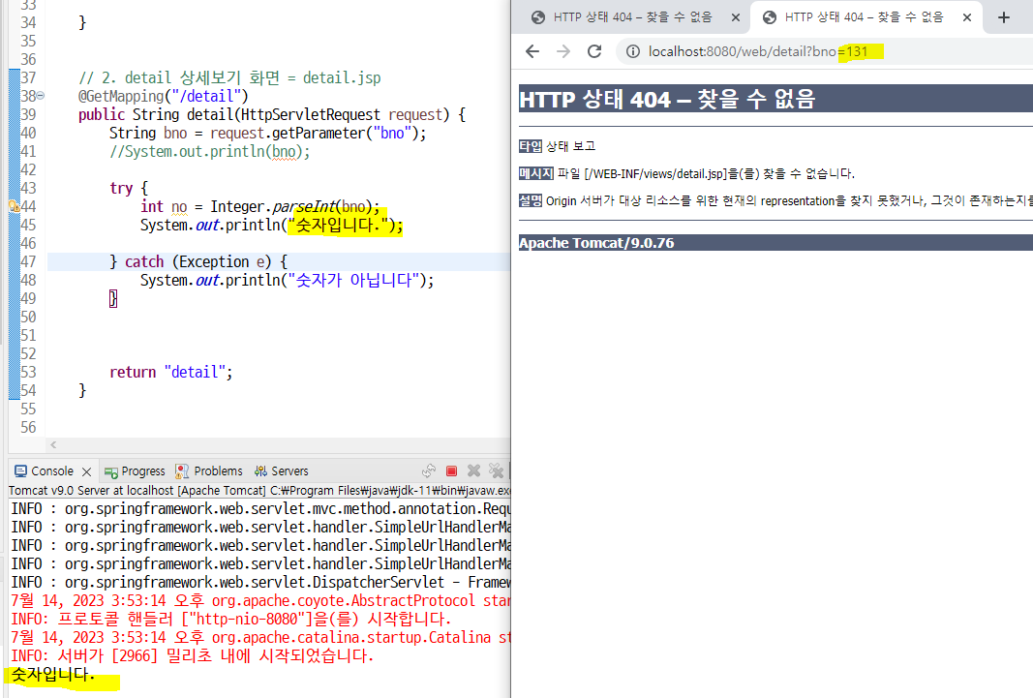Click the closing brace on line 49
This screenshot has height=698, width=1033.
tap(113, 299)
